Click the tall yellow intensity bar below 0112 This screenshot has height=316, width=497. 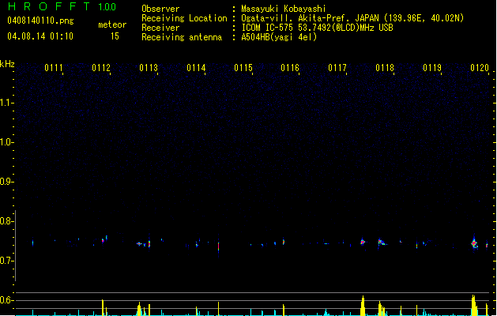(x=103, y=307)
